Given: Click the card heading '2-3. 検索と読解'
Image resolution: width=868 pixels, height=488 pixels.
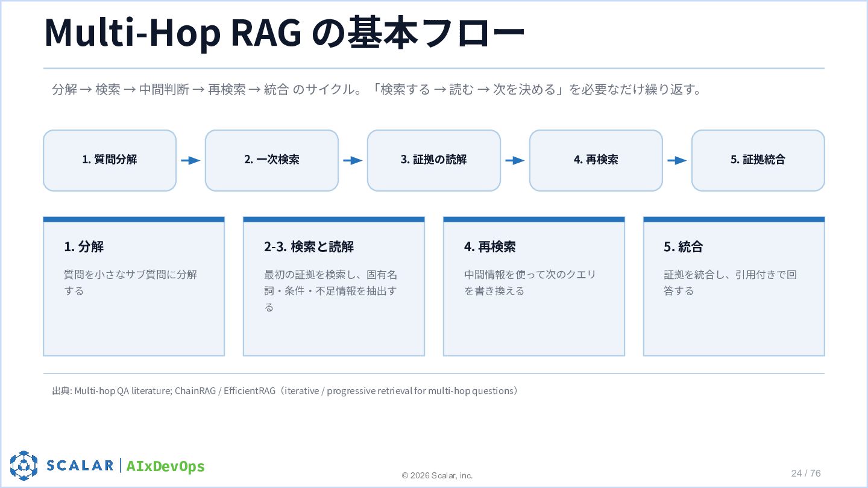Looking at the screenshot, I should point(309,246).
